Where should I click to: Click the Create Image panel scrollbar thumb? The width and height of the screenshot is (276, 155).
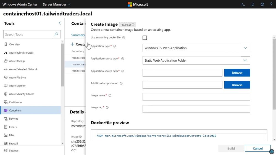[x=274, y=74]
